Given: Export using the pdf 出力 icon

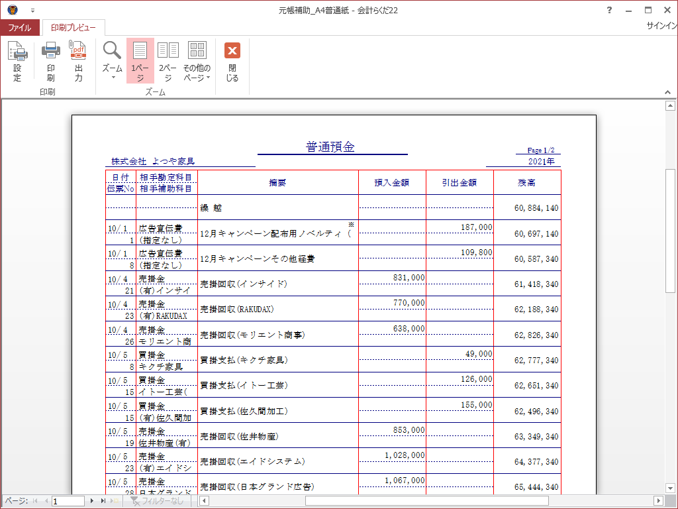Looking at the screenshot, I should tap(78, 62).
